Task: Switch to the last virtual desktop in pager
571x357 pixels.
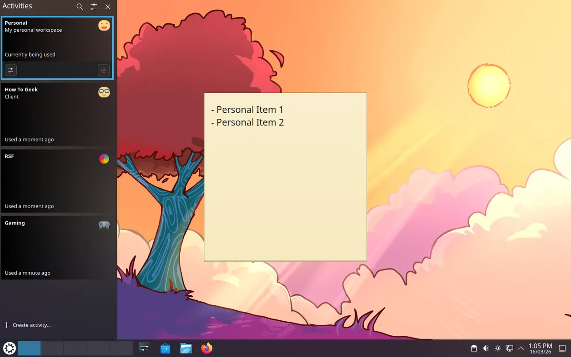Action: click(x=121, y=348)
